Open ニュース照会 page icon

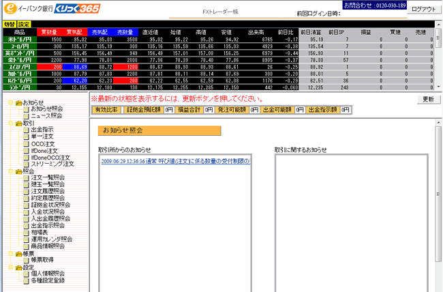pyautogui.click(x=27, y=116)
